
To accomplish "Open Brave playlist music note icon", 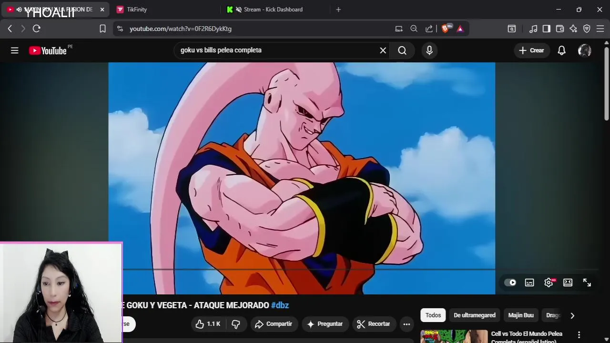I will (533, 29).
